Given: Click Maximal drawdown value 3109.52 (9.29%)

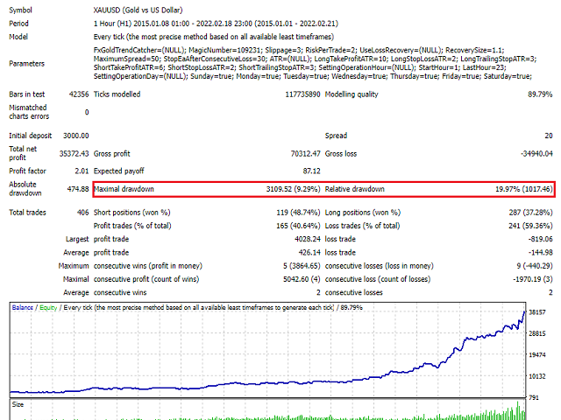Looking at the screenshot, I should point(293,189).
